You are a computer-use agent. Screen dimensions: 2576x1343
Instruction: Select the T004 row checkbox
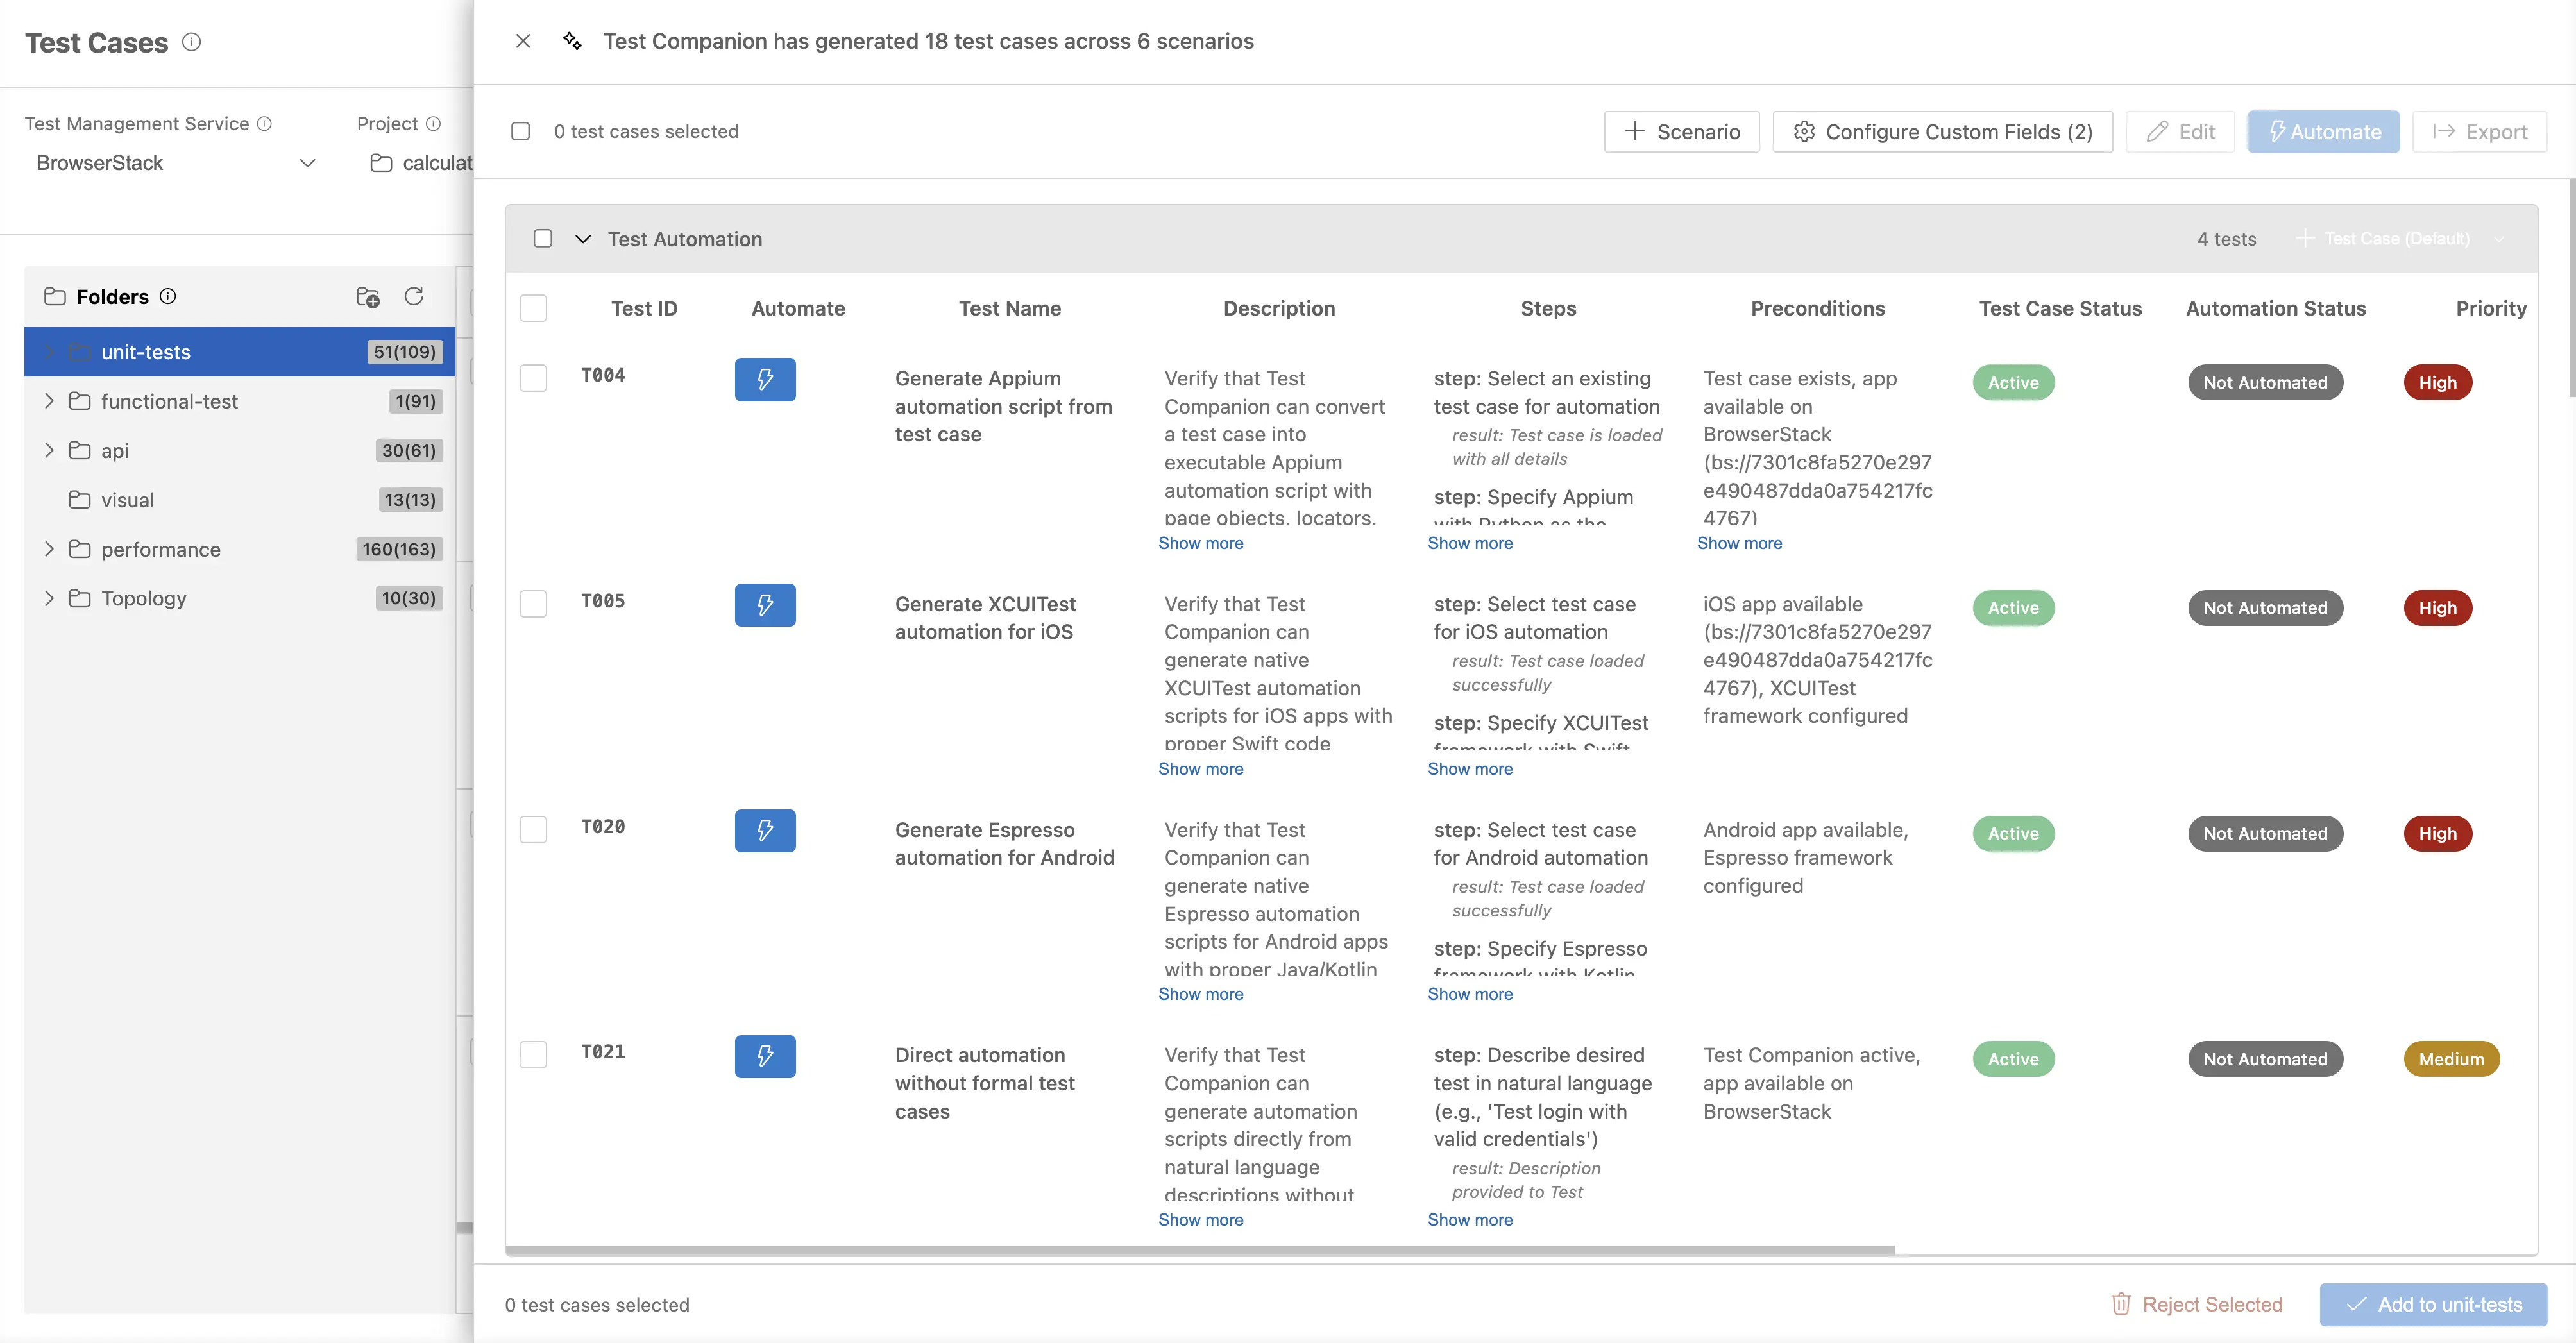[x=534, y=378]
